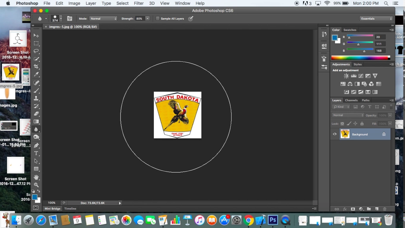Select the Path Selection tool

point(36,161)
